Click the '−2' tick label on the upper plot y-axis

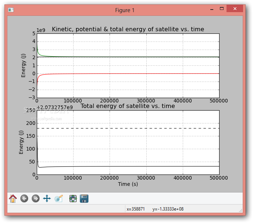pos(32,90)
